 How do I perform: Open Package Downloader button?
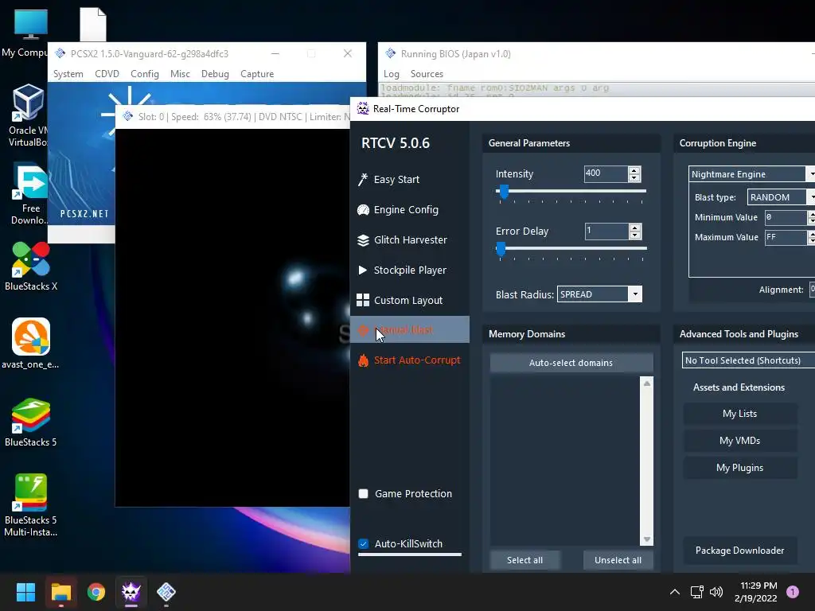point(739,551)
